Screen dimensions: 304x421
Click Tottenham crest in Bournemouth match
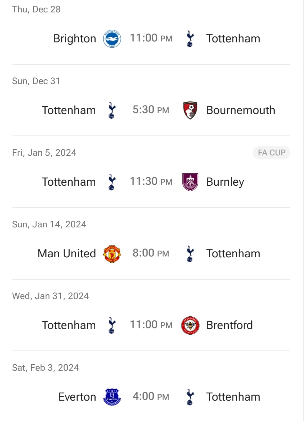pos(112,110)
